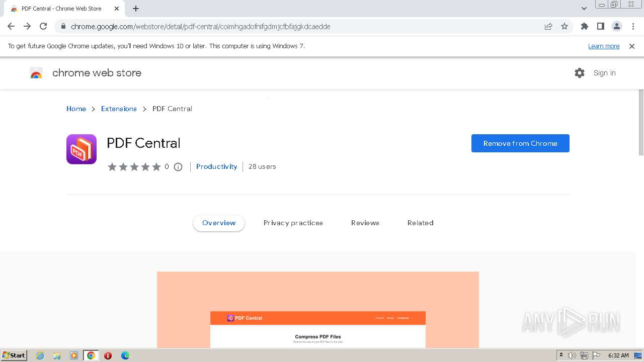Open media player taskbar icon
The width and height of the screenshot is (644, 362).
tap(74, 355)
